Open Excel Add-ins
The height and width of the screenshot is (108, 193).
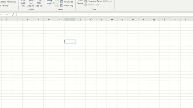point(31,3)
